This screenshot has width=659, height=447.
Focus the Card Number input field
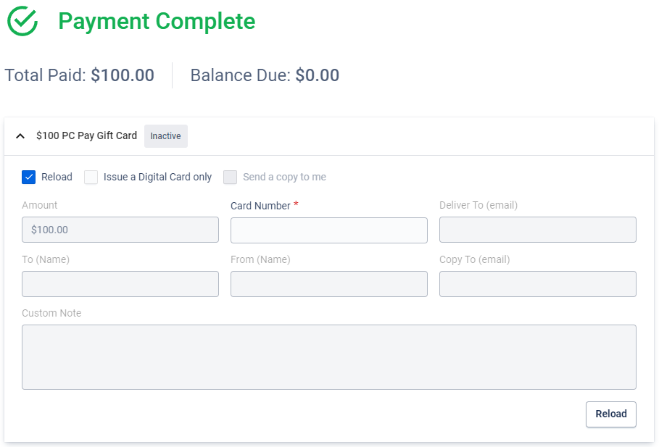tap(329, 230)
